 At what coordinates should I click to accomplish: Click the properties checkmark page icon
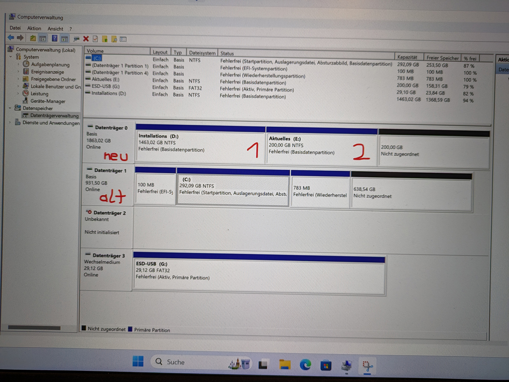point(95,39)
